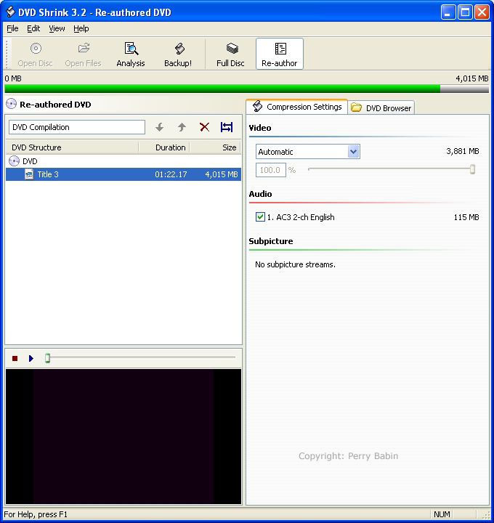494x523 pixels.
Task: Click the toolbar drag gripper handle
Action: point(7,54)
